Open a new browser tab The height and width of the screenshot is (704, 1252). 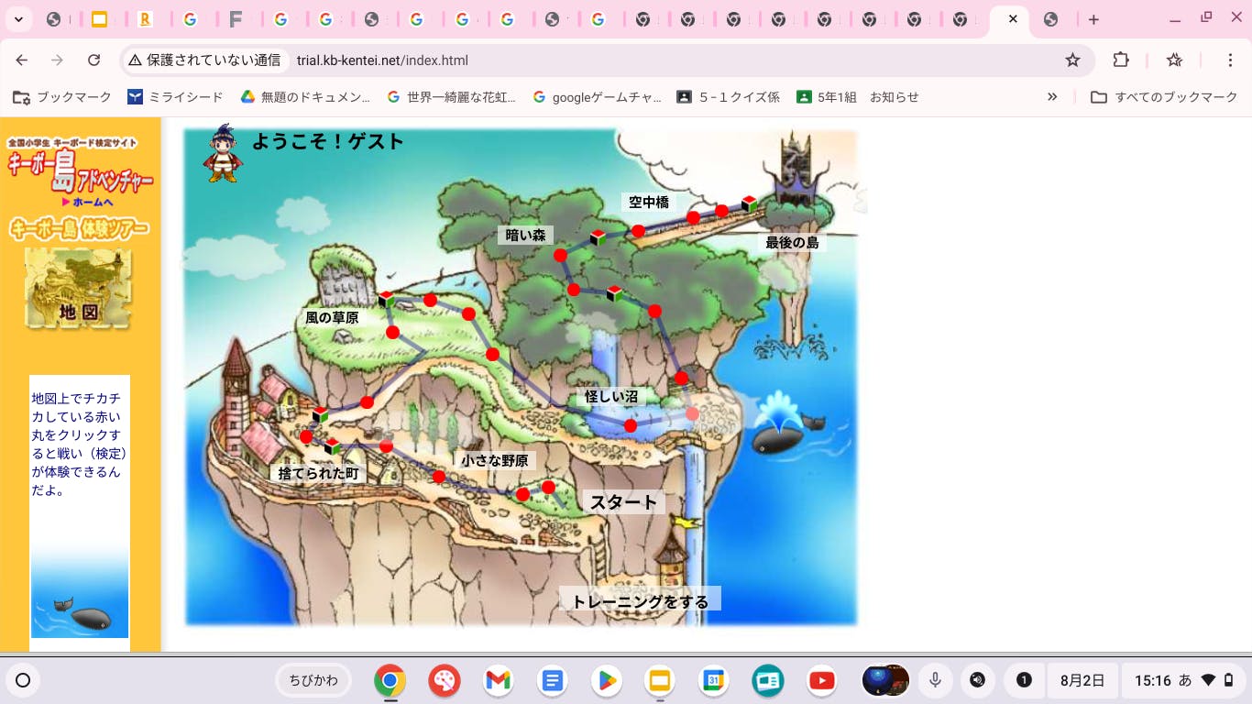(1093, 19)
